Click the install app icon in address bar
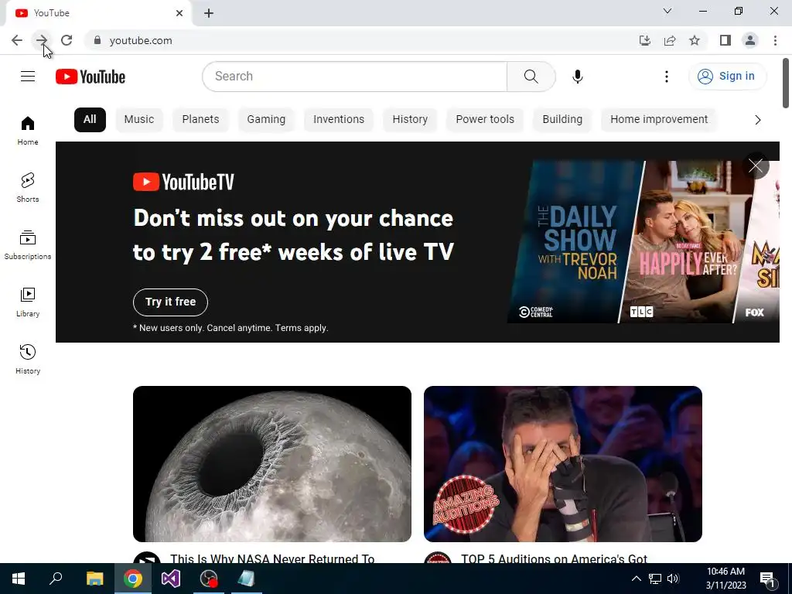Image resolution: width=792 pixels, height=594 pixels. [x=645, y=40]
